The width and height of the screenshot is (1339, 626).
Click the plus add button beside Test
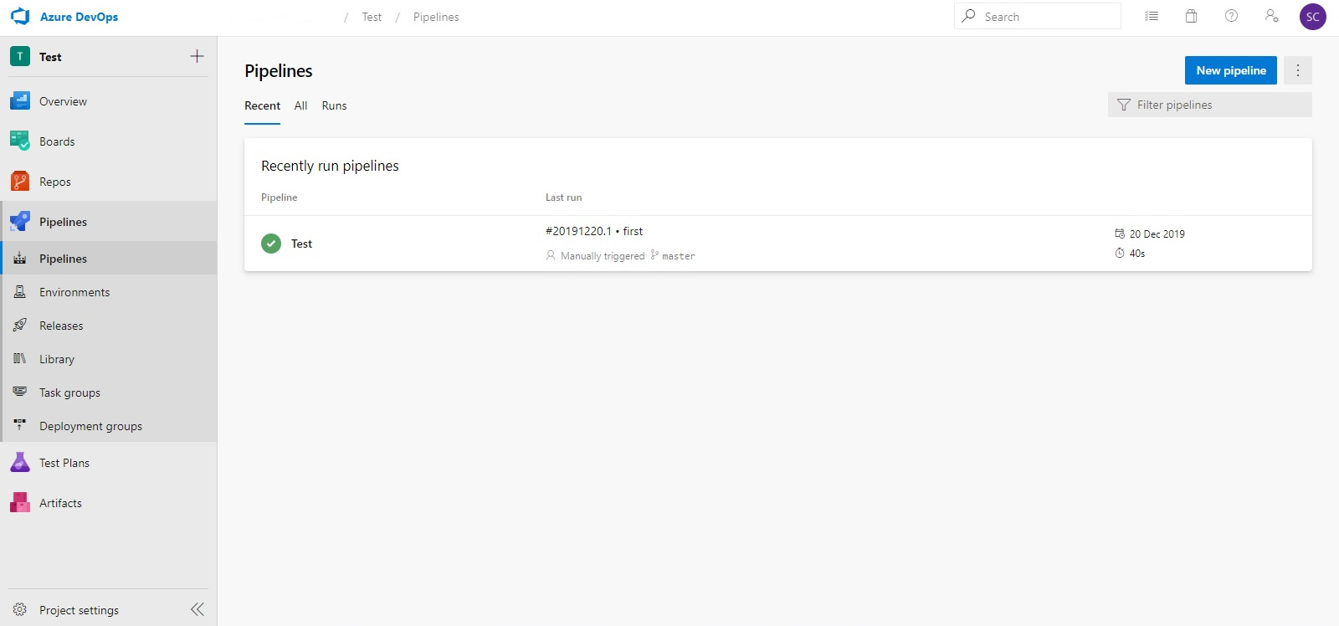click(x=197, y=56)
